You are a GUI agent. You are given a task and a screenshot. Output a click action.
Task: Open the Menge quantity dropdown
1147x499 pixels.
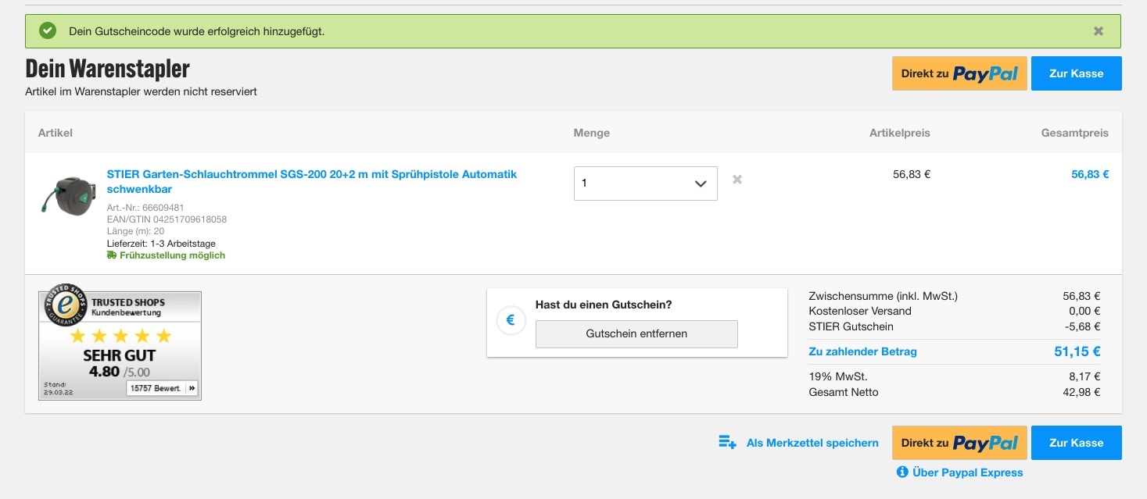click(645, 184)
